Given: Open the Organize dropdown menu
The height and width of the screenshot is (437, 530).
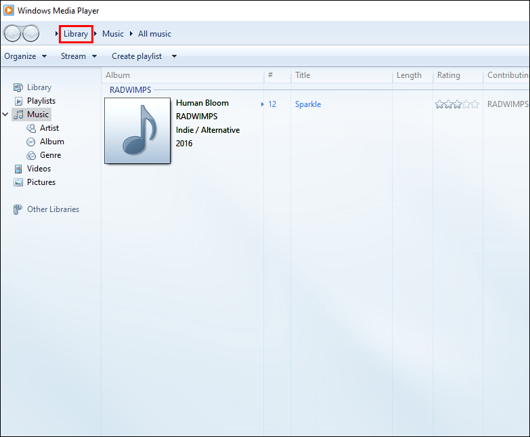Looking at the screenshot, I should pyautogui.click(x=25, y=56).
